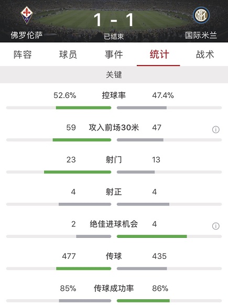Tap the green 射门 bar for Fiorentina
The width and height of the screenshot is (228, 305).
(x=78, y=172)
